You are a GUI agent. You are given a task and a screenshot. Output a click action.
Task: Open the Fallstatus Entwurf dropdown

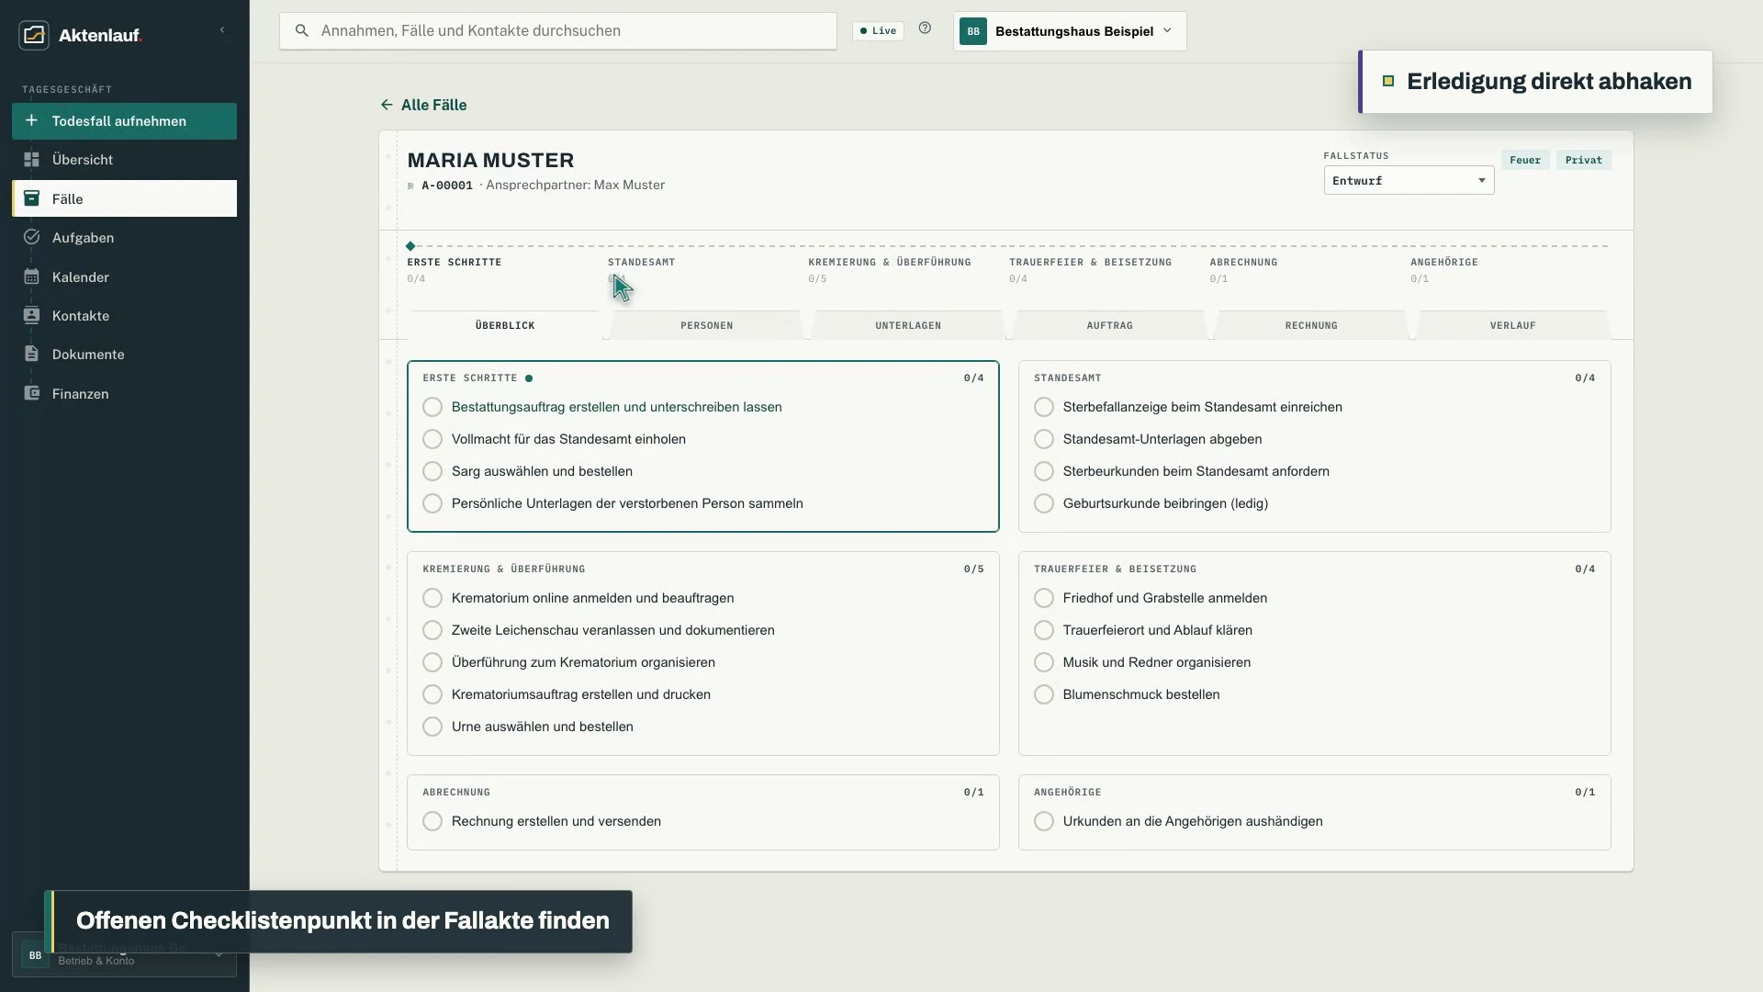1409,180
